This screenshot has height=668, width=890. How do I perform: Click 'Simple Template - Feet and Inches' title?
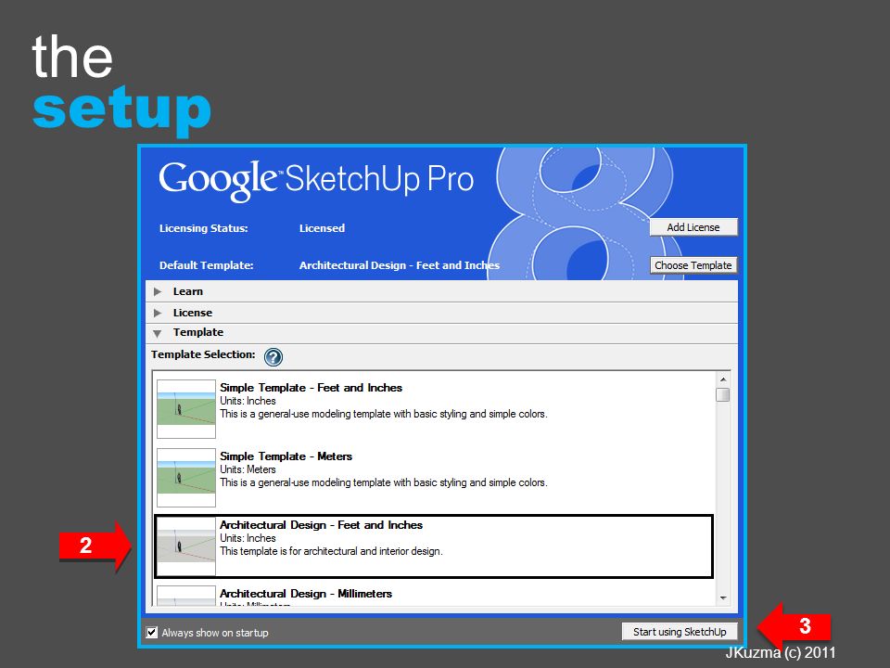point(311,388)
